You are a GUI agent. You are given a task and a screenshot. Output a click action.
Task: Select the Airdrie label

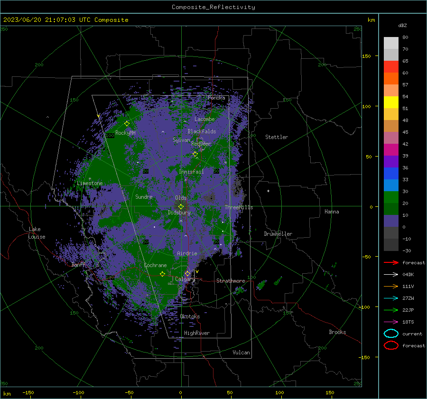pyautogui.click(x=187, y=253)
